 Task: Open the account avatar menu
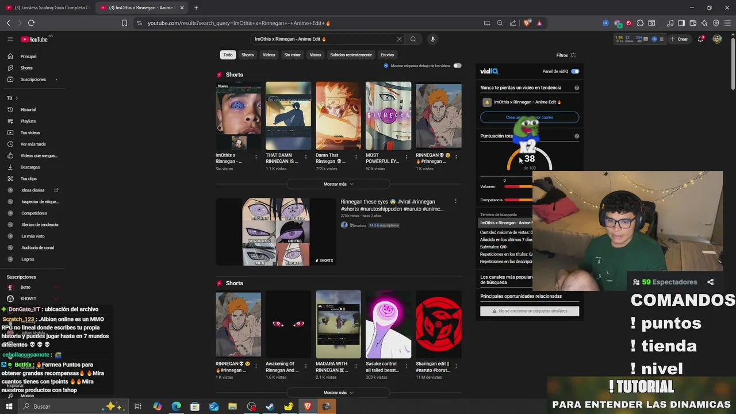[x=717, y=39]
